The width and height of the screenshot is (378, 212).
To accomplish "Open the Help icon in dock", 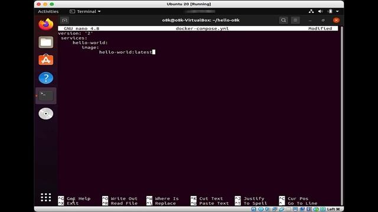I will click(46, 78).
